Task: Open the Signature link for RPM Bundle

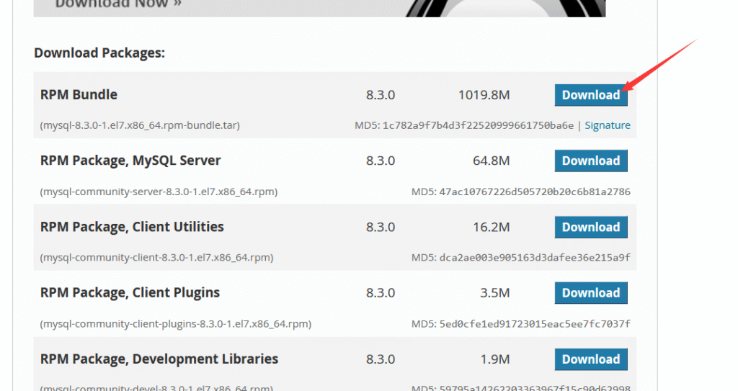Action: (x=607, y=125)
